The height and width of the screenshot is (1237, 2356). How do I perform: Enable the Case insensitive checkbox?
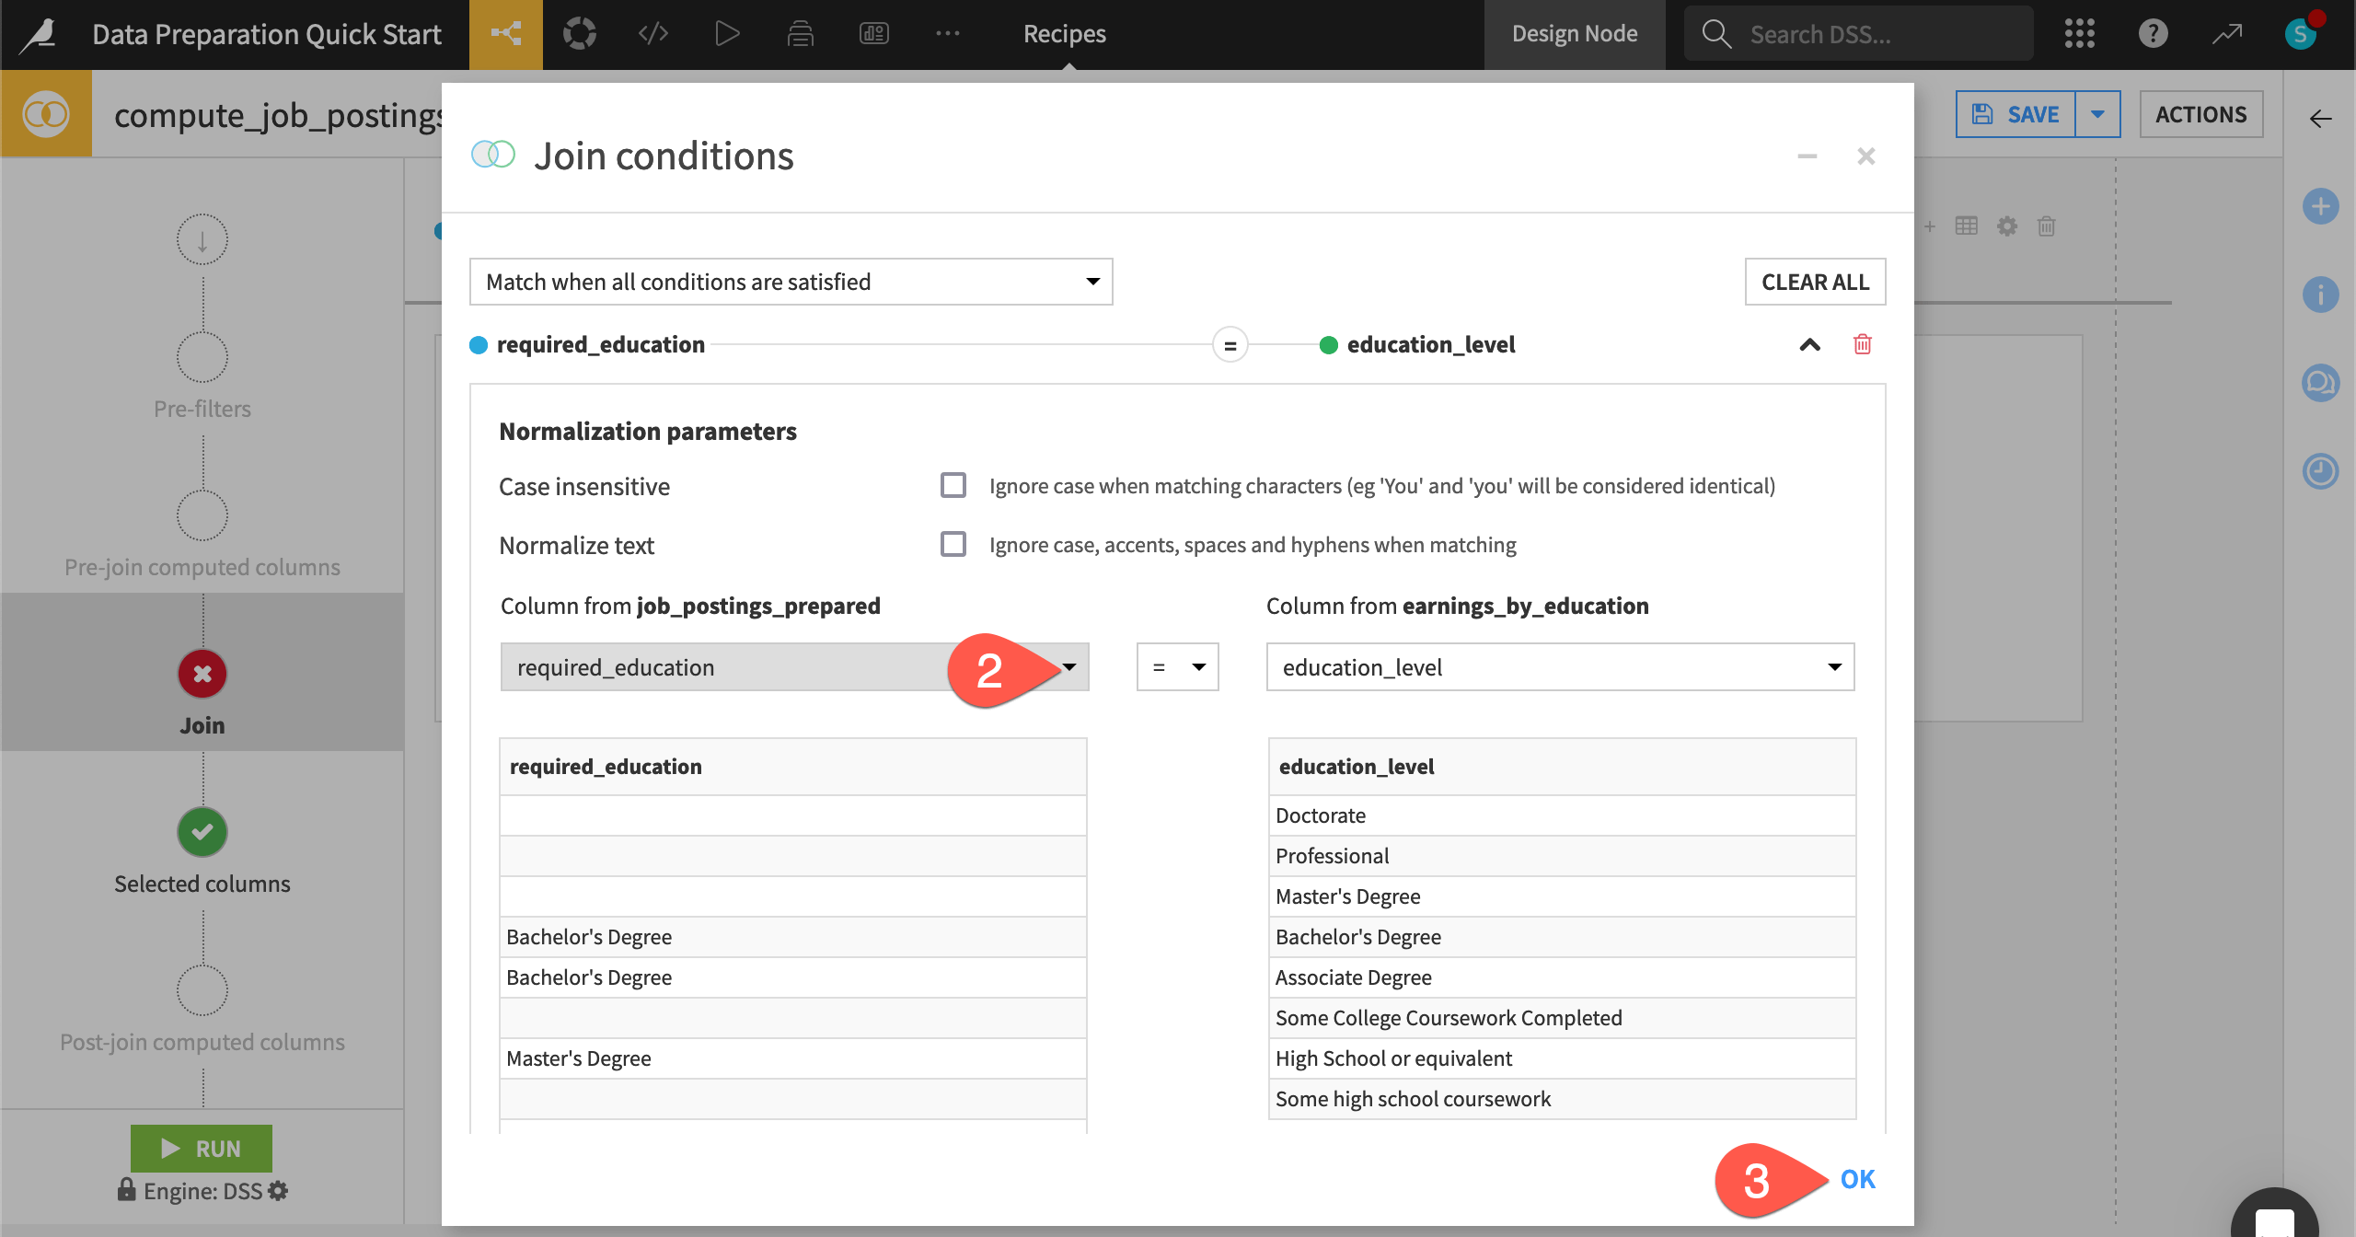(x=953, y=485)
